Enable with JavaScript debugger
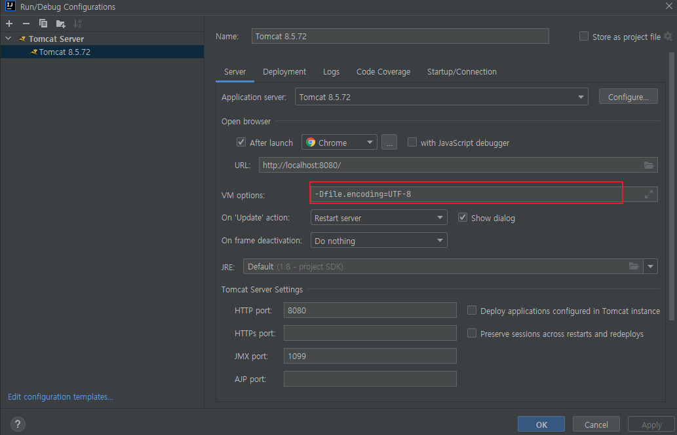The width and height of the screenshot is (677, 435). (x=412, y=142)
